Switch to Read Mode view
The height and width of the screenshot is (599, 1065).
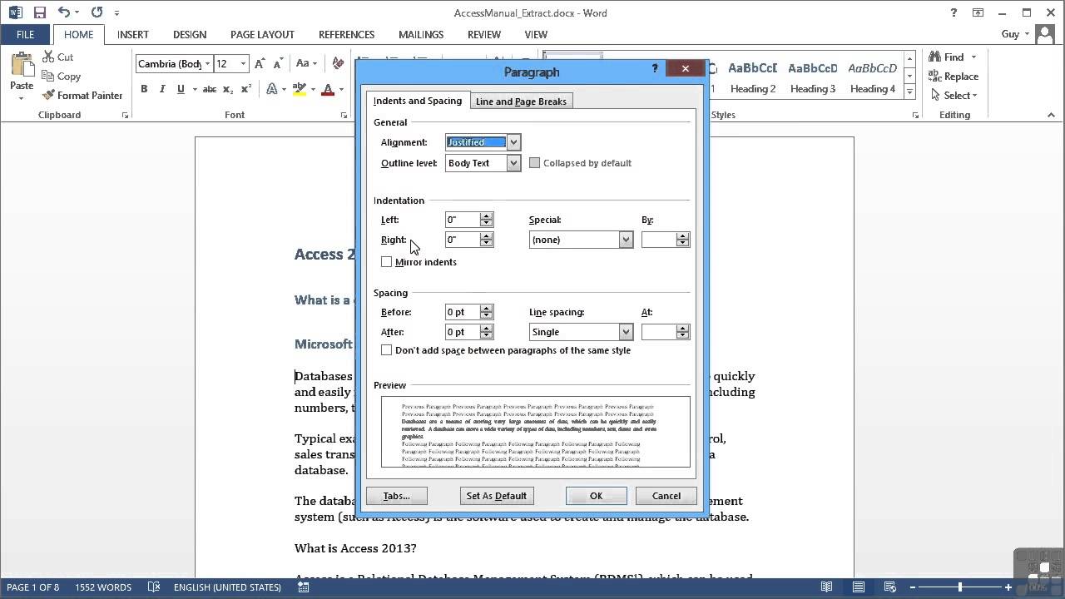click(x=826, y=587)
